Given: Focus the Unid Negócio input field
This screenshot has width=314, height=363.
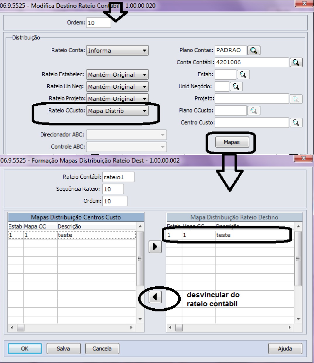Looking at the screenshot, I should click(x=222, y=87).
